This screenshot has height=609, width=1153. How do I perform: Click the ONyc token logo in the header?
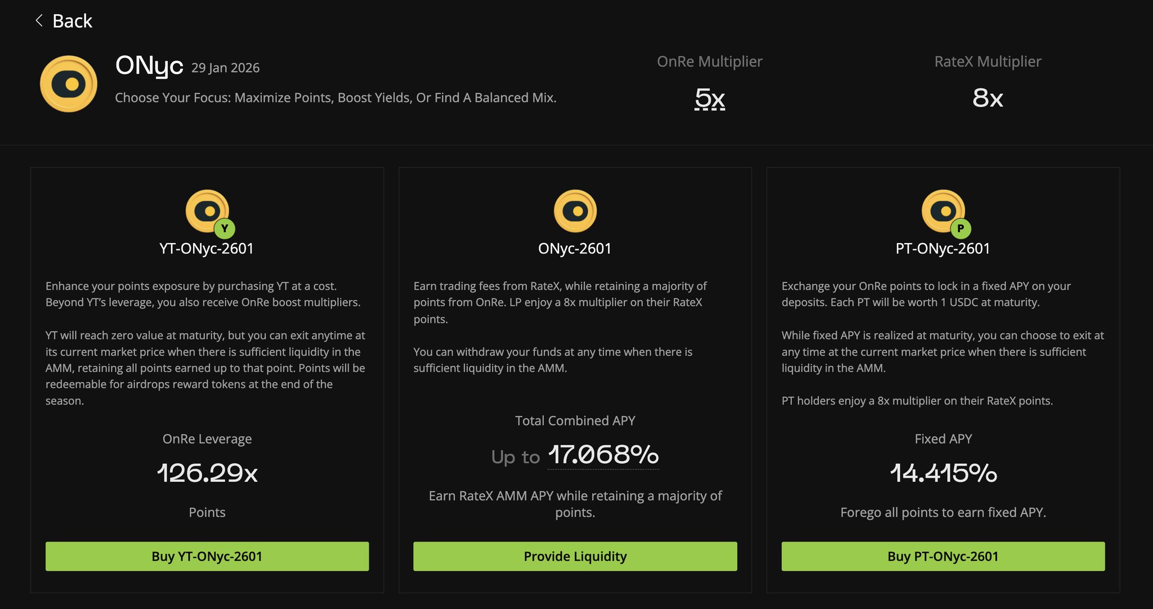click(68, 83)
